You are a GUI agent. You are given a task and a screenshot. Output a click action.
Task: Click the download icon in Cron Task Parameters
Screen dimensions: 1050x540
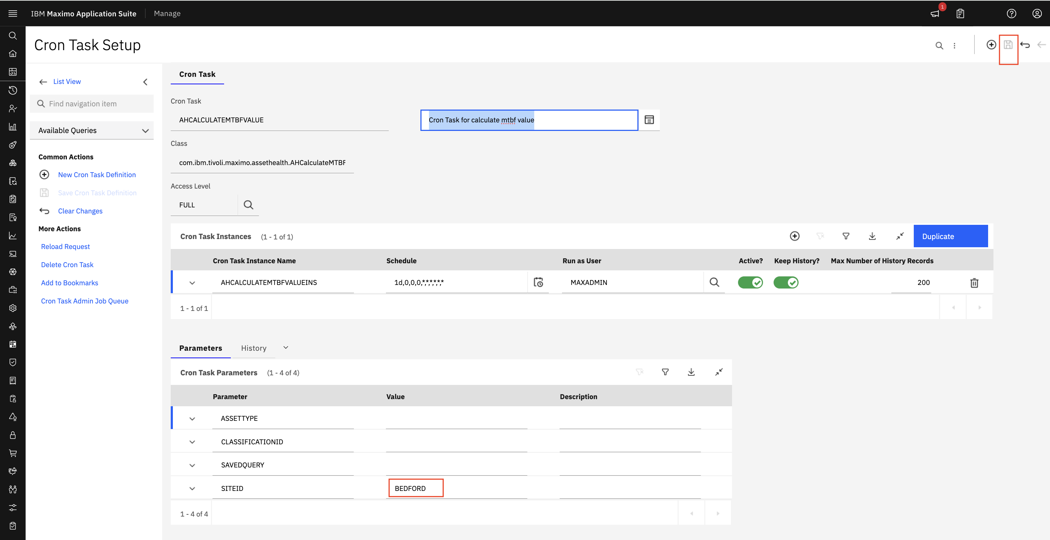(x=691, y=372)
